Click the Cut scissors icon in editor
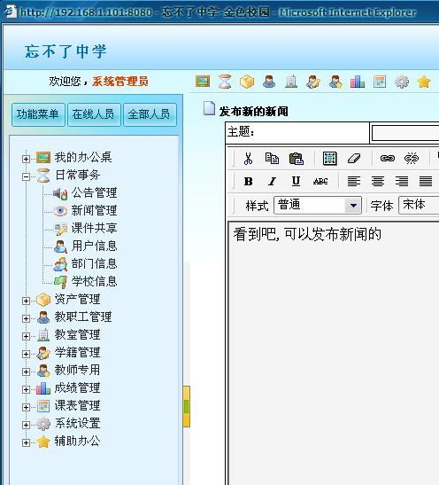 248,159
